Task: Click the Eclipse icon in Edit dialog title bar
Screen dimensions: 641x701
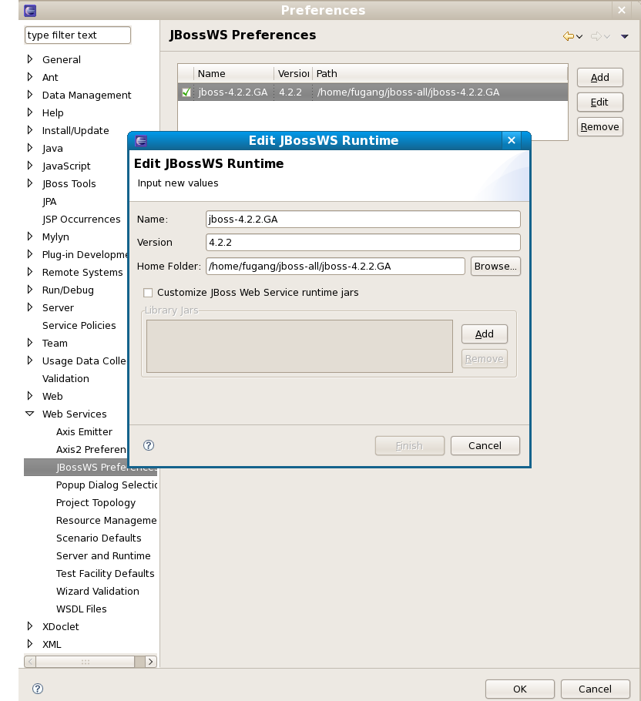Action: point(141,140)
